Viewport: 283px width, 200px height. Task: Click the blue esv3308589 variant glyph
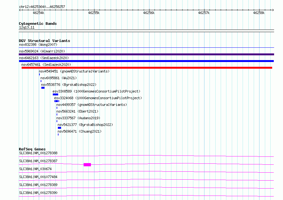(55, 94)
